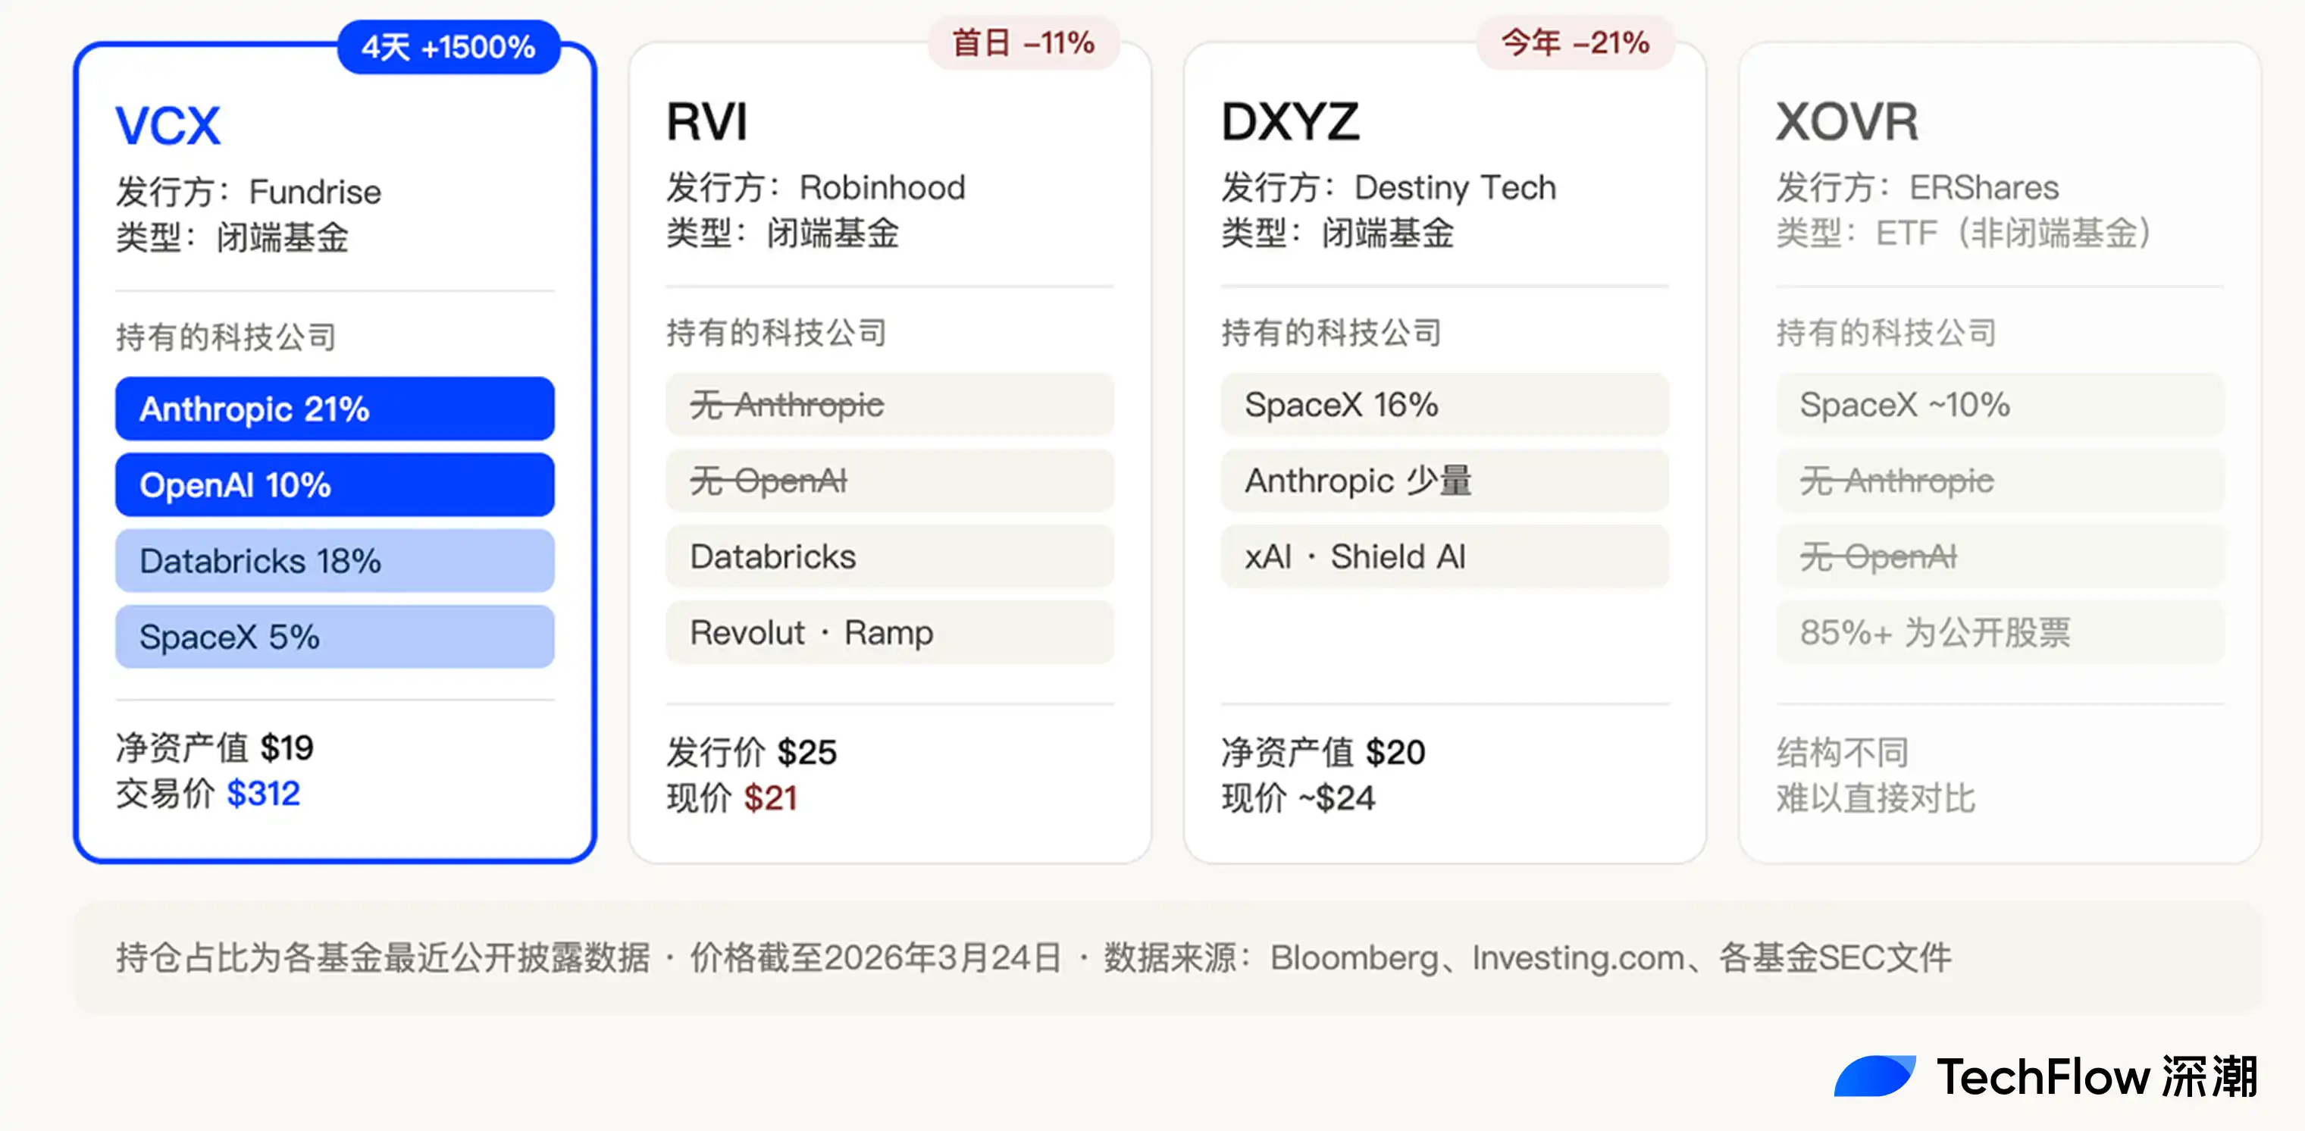Select the SpaceX ~10% chip in XOVR

coord(1999,405)
